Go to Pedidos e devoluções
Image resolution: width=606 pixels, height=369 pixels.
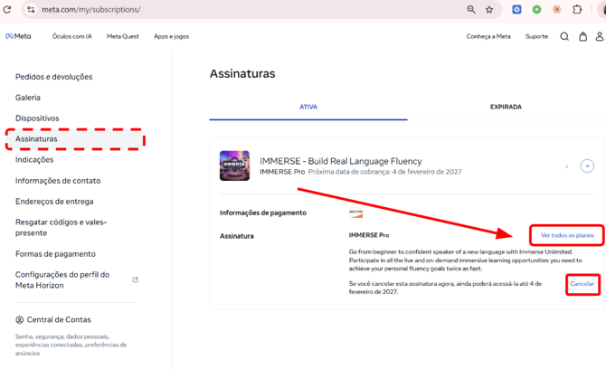[53, 77]
